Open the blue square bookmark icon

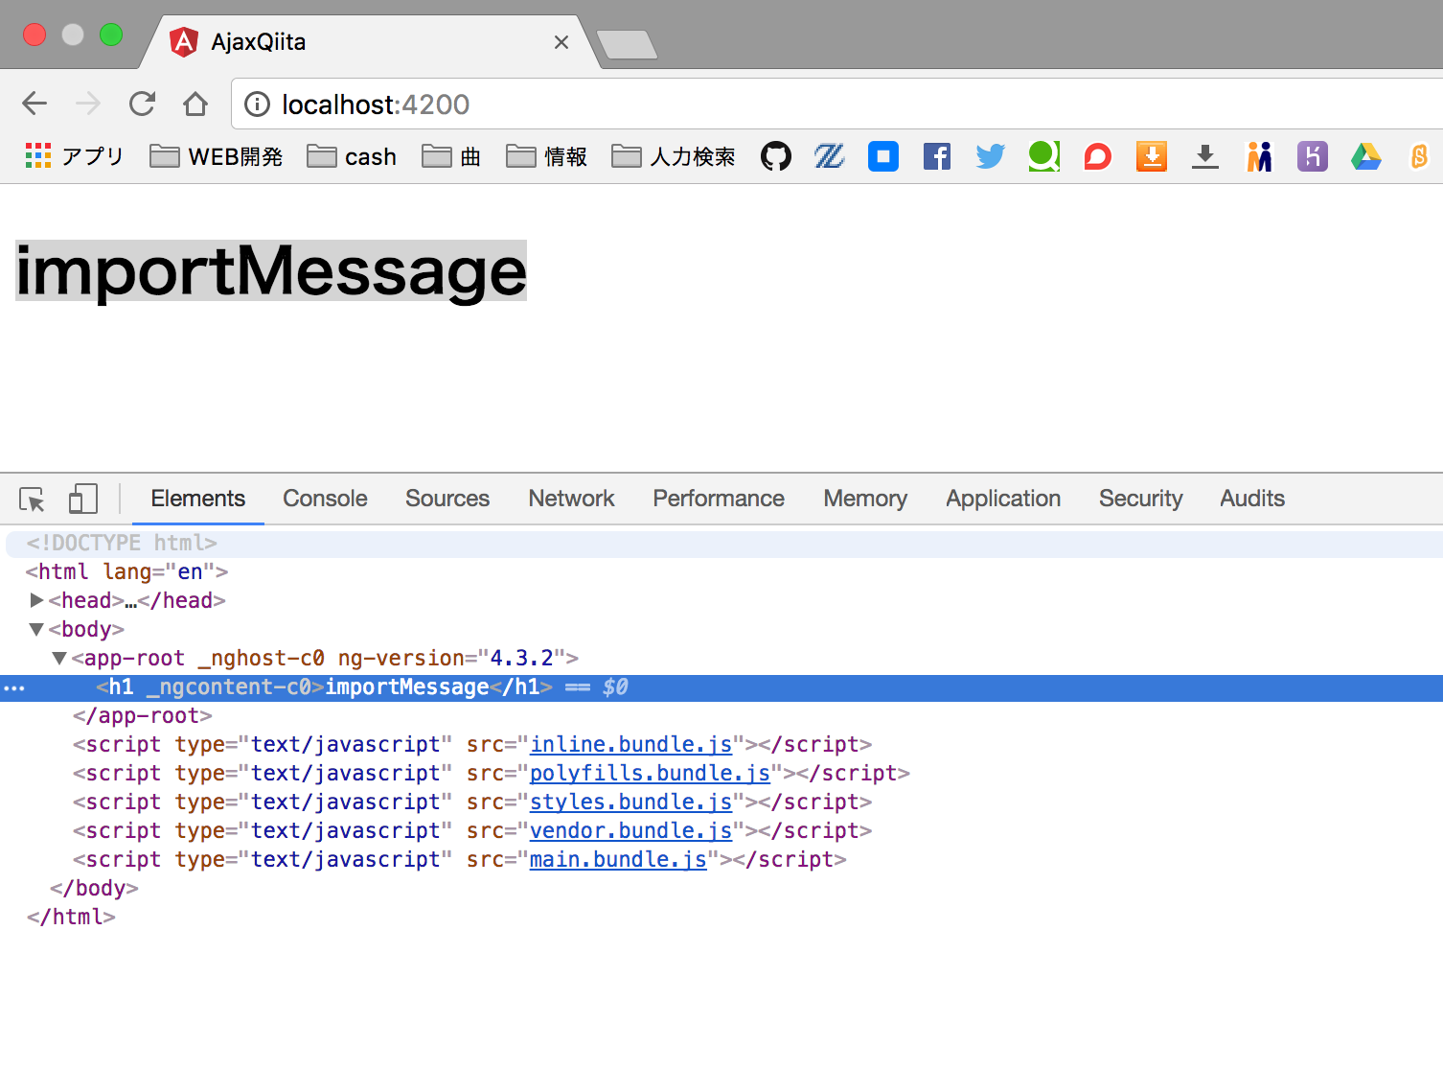[883, 156]
